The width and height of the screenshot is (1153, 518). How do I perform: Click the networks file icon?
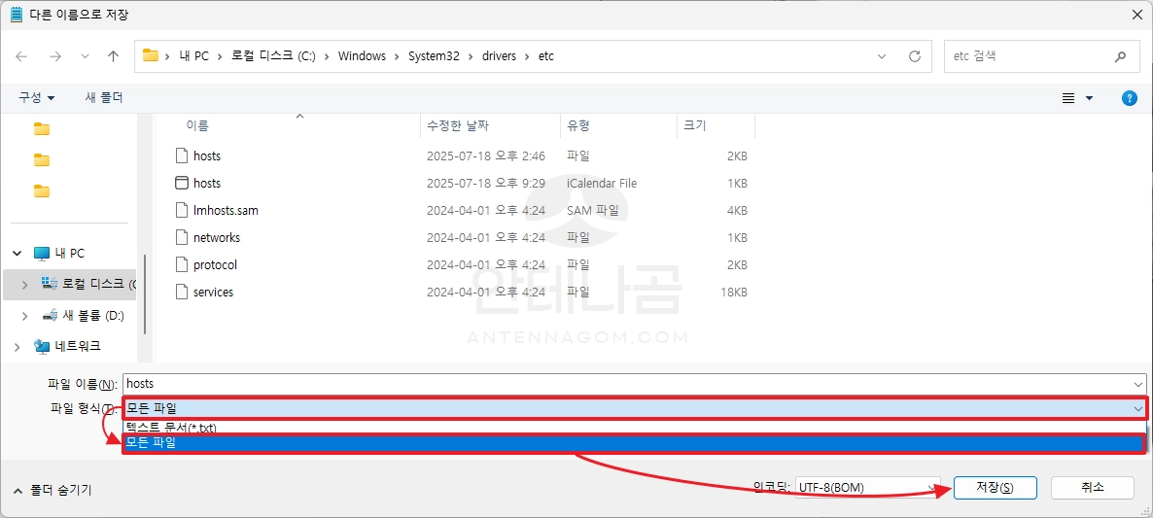[x=182, y=237]
